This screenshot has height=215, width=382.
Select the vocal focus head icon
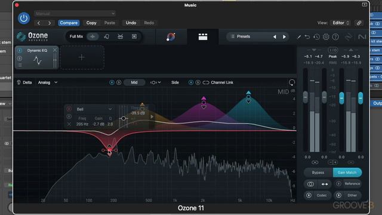click(106, 36)
